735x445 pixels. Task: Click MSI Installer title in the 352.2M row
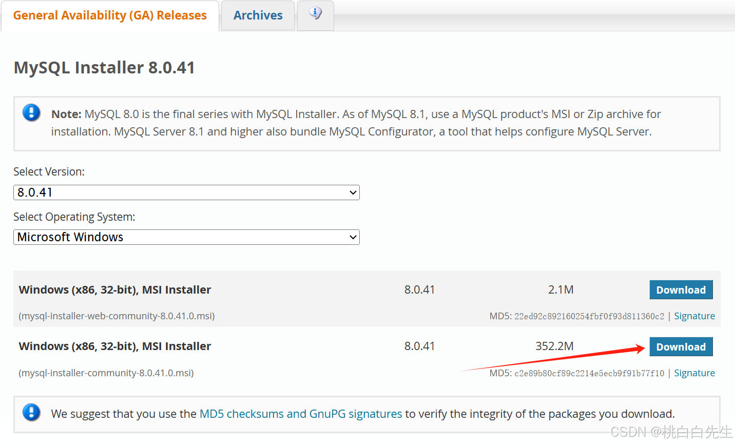pos(115,346)
